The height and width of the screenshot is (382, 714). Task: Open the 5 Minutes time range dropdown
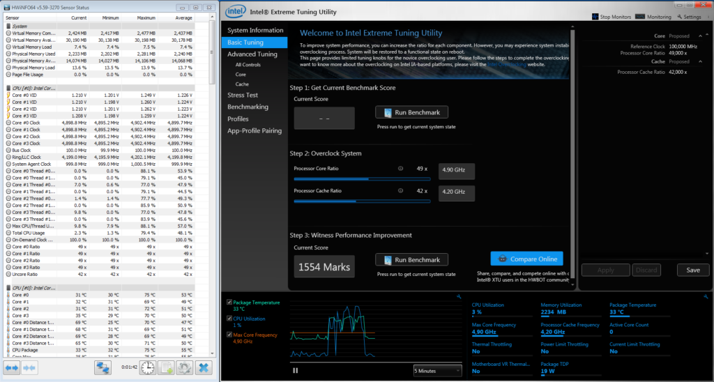coord(437,371)
